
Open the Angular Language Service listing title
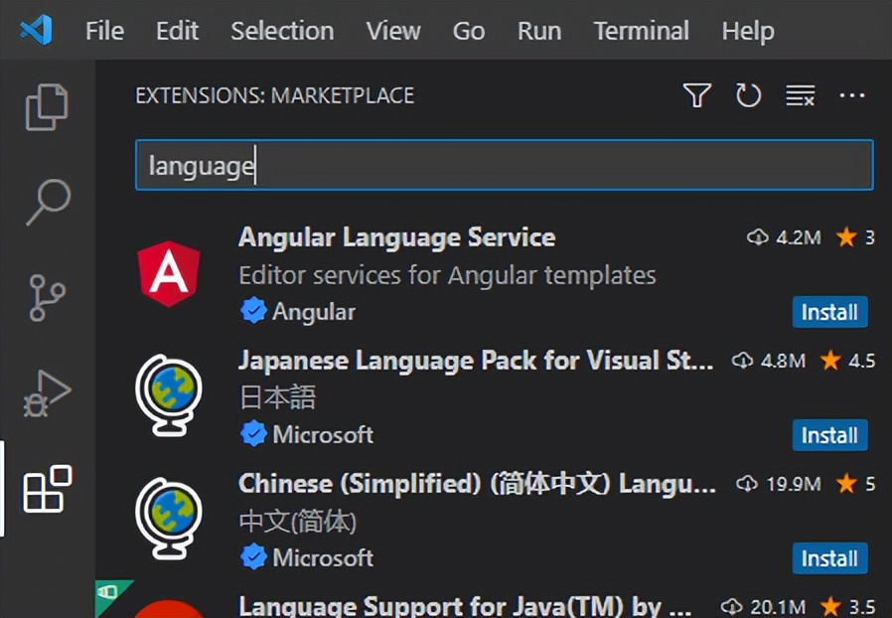point(396,237)
